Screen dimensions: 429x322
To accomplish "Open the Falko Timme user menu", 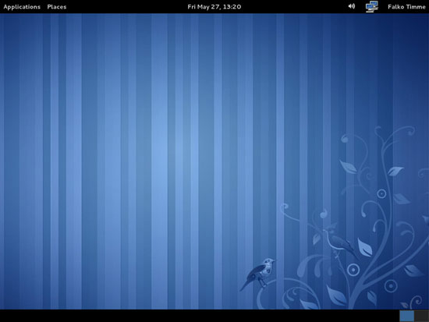I will (406, 7).
